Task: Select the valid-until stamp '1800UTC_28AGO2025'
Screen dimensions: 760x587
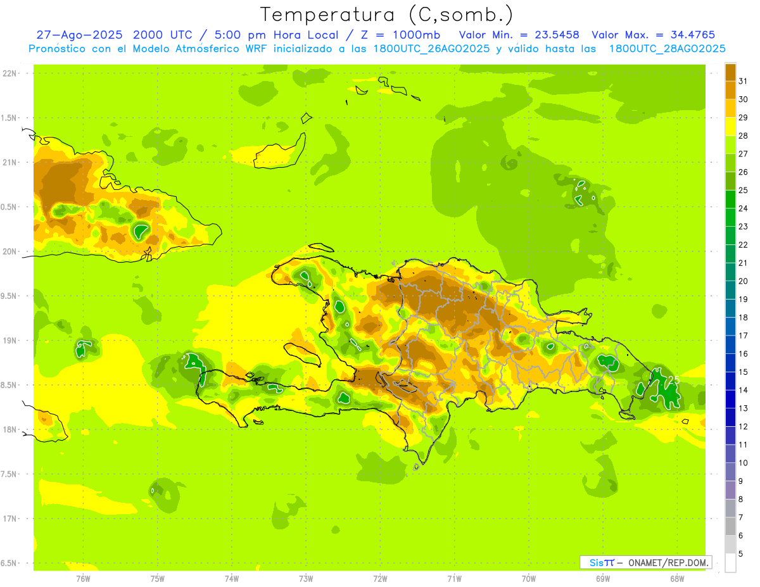Action: tap(667, 49)
